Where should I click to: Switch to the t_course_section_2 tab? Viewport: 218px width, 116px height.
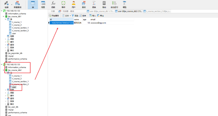click(157, 11)
